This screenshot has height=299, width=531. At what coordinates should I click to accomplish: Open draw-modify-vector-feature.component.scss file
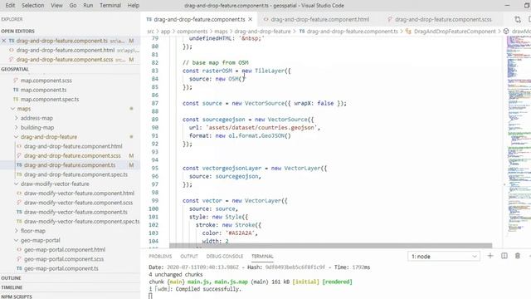click(x=78, y=203)
